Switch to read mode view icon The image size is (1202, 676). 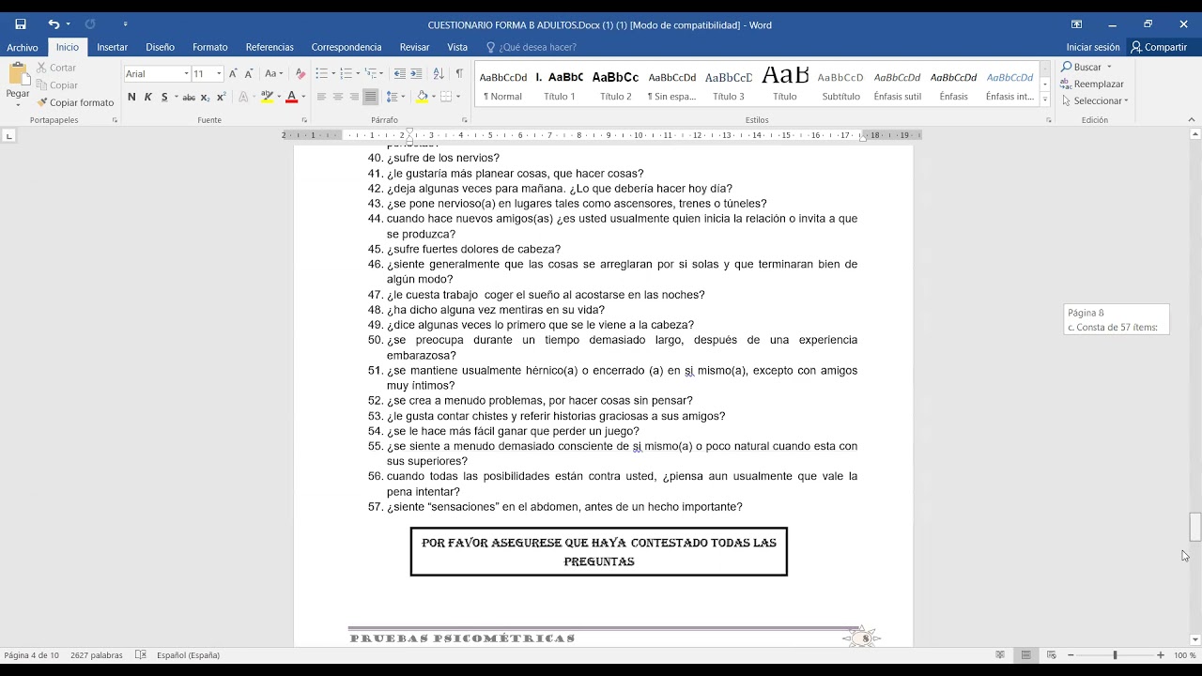point(1000,654)
